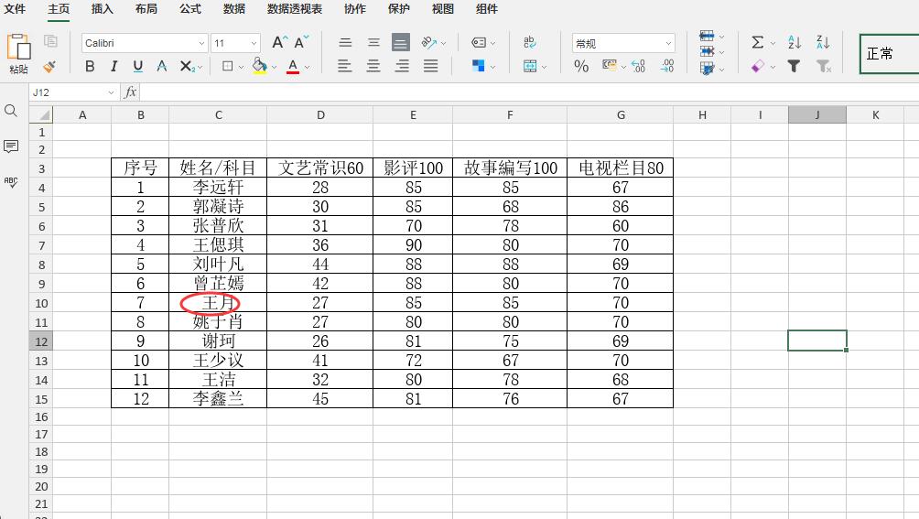This screenshot has height=519, width=919.
Task: Decrease font size with the smaller A icon
Action: click(x=301, y=42)
